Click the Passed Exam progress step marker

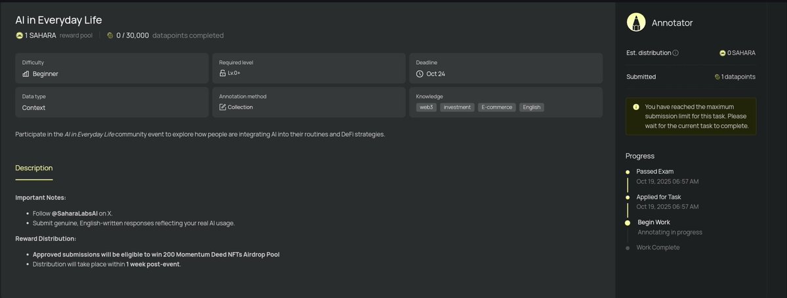tap(628, 172)
